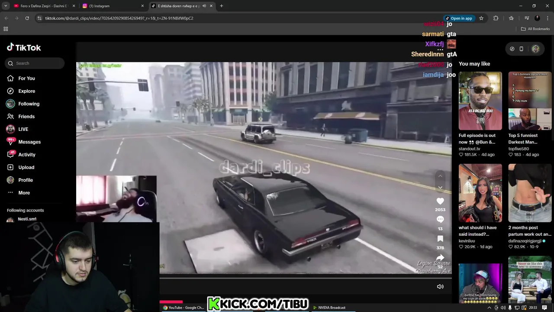Open a new browser tab
554x312 pixels.
tap(221, 6)
